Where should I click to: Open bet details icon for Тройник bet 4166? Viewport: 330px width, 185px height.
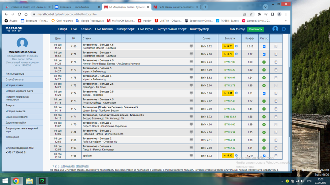[x=276, y=156]
